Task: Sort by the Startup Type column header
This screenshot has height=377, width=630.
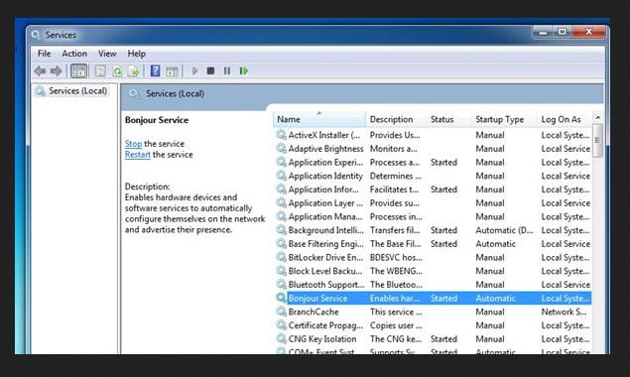Action: pyautogui.click(x=505, y=119)
